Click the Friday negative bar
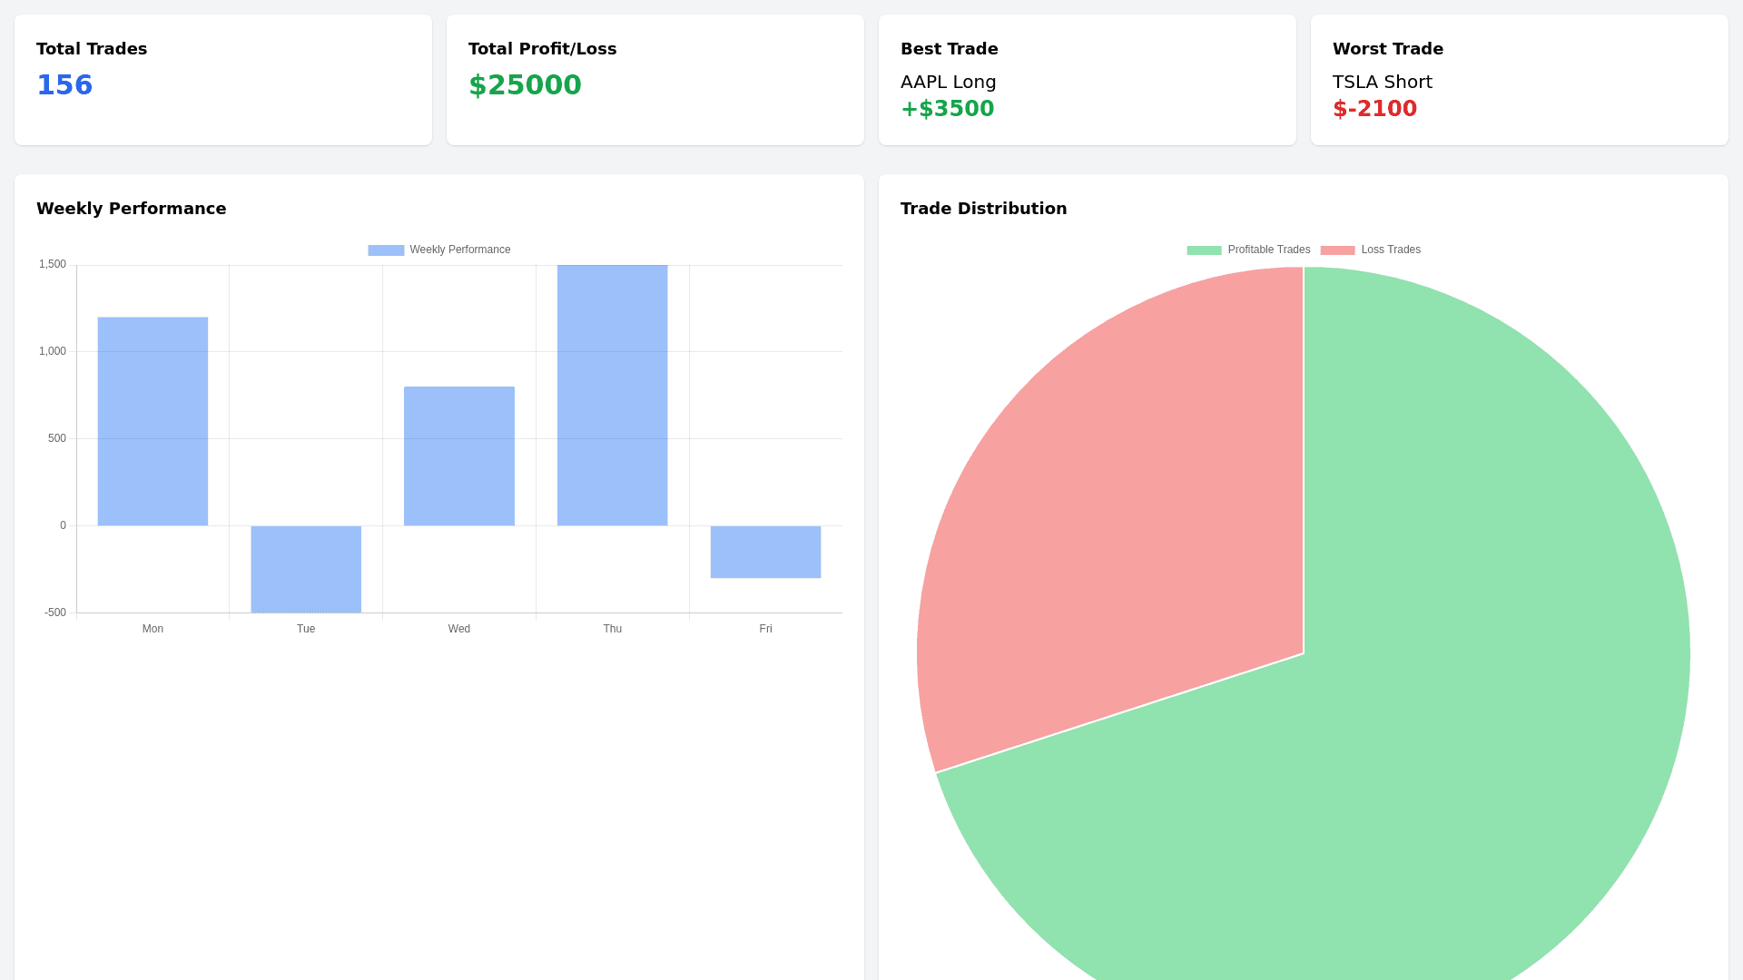 pyautogui.click(x=765, y=552)
